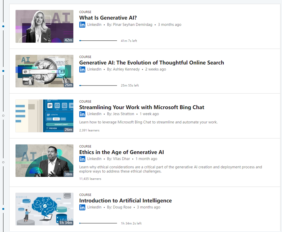Open Ethics in the Age of Generative AI
282x232 pixels.
(x=122, y=152)
